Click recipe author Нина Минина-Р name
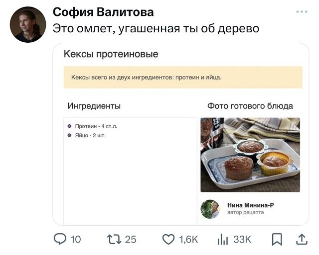 pos(250,205)
